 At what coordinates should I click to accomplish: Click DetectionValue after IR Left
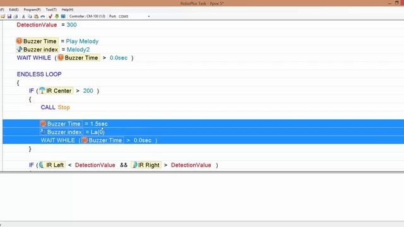[x=95, y=165]
